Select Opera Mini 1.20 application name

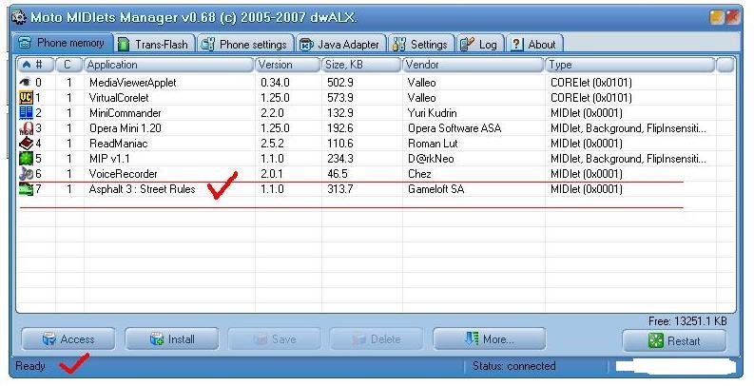pos(125,128)
